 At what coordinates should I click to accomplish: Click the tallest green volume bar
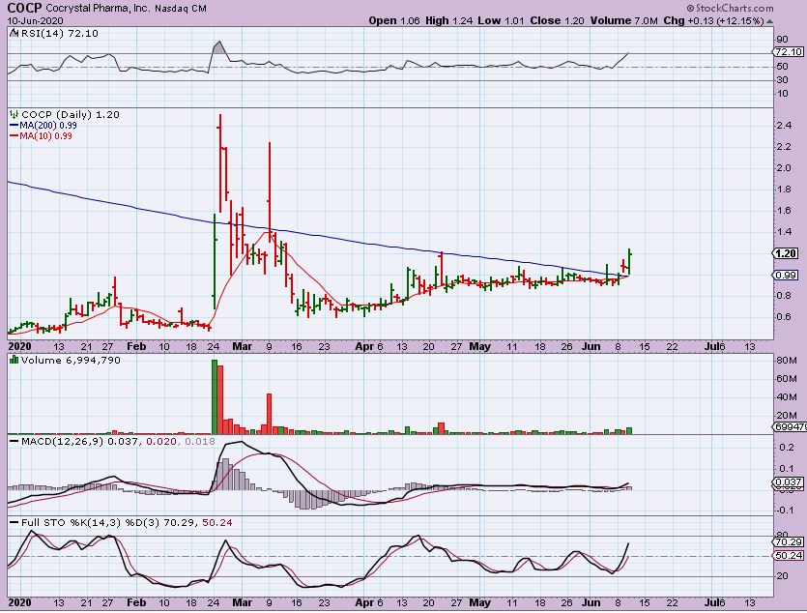click(215, 396)
